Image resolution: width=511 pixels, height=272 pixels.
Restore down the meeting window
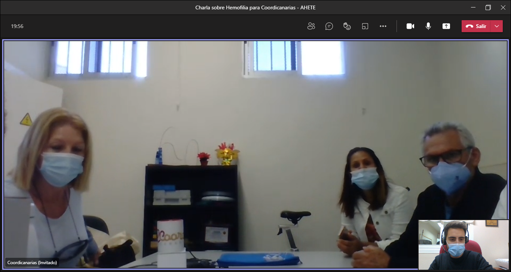pyautogui.click(x=488, y=7)
